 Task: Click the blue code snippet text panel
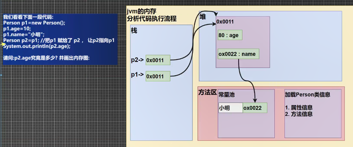coord(60,39)
